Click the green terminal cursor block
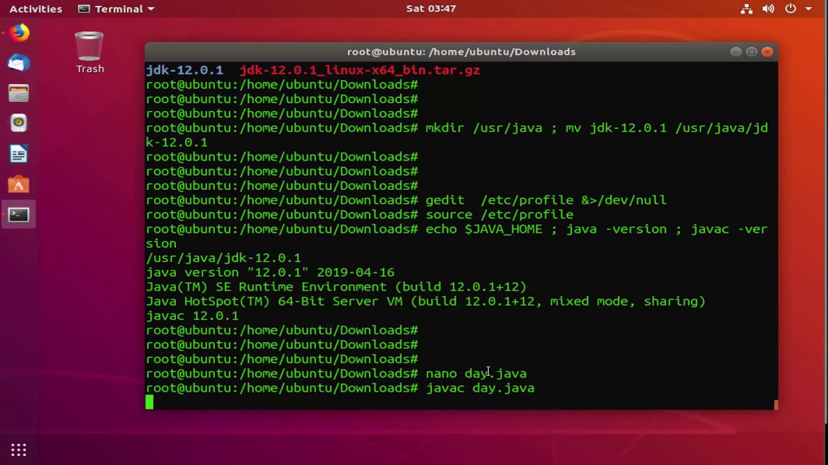 (x=149, y=402)
